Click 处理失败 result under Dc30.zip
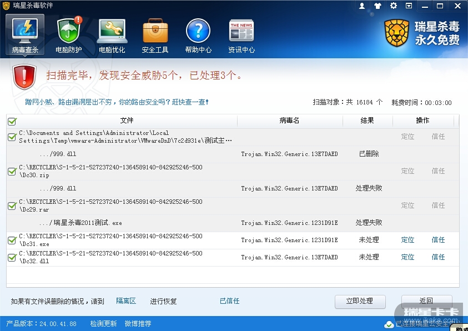Viewport: 468px width, 331px height. pos(369,188)
